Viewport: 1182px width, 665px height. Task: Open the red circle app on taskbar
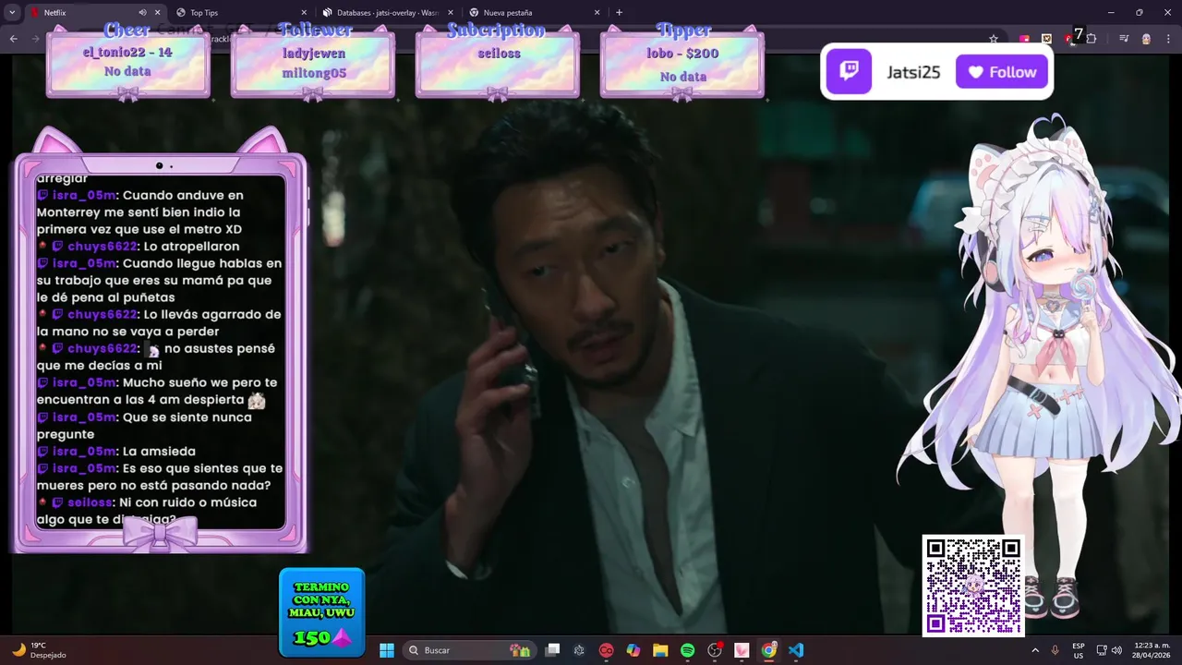(606, 650)
